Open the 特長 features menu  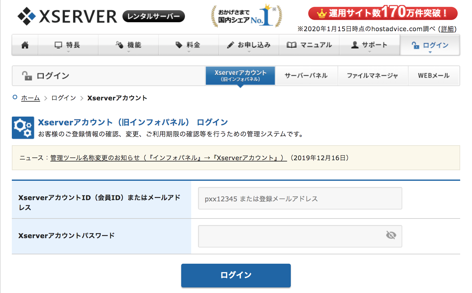click(68, 45)
